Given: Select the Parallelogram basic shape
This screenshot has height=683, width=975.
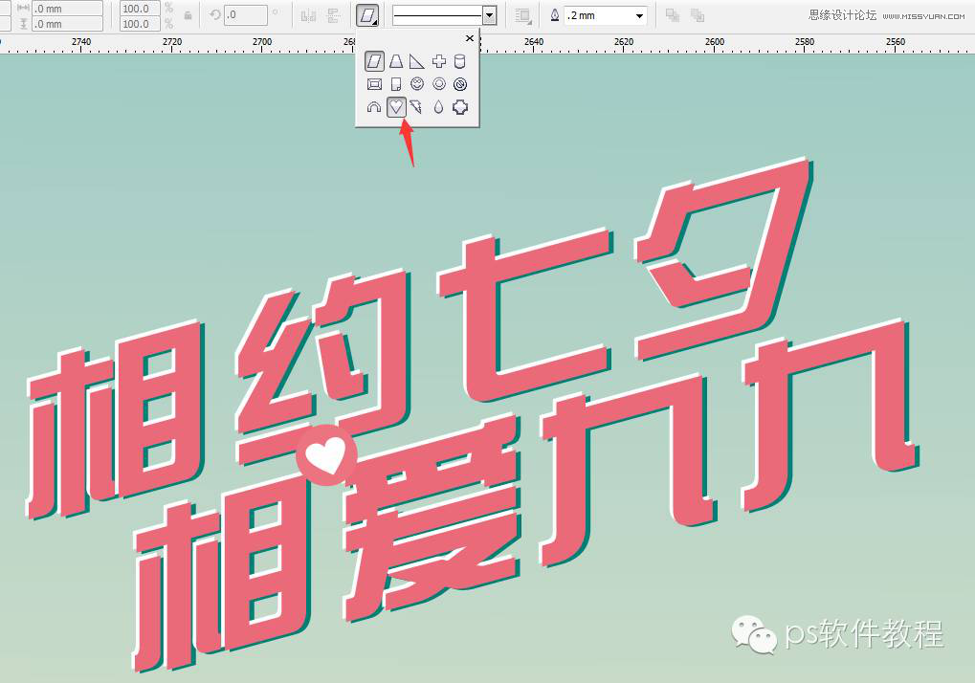Looking at the screenshot, I should tap(375, 60).
